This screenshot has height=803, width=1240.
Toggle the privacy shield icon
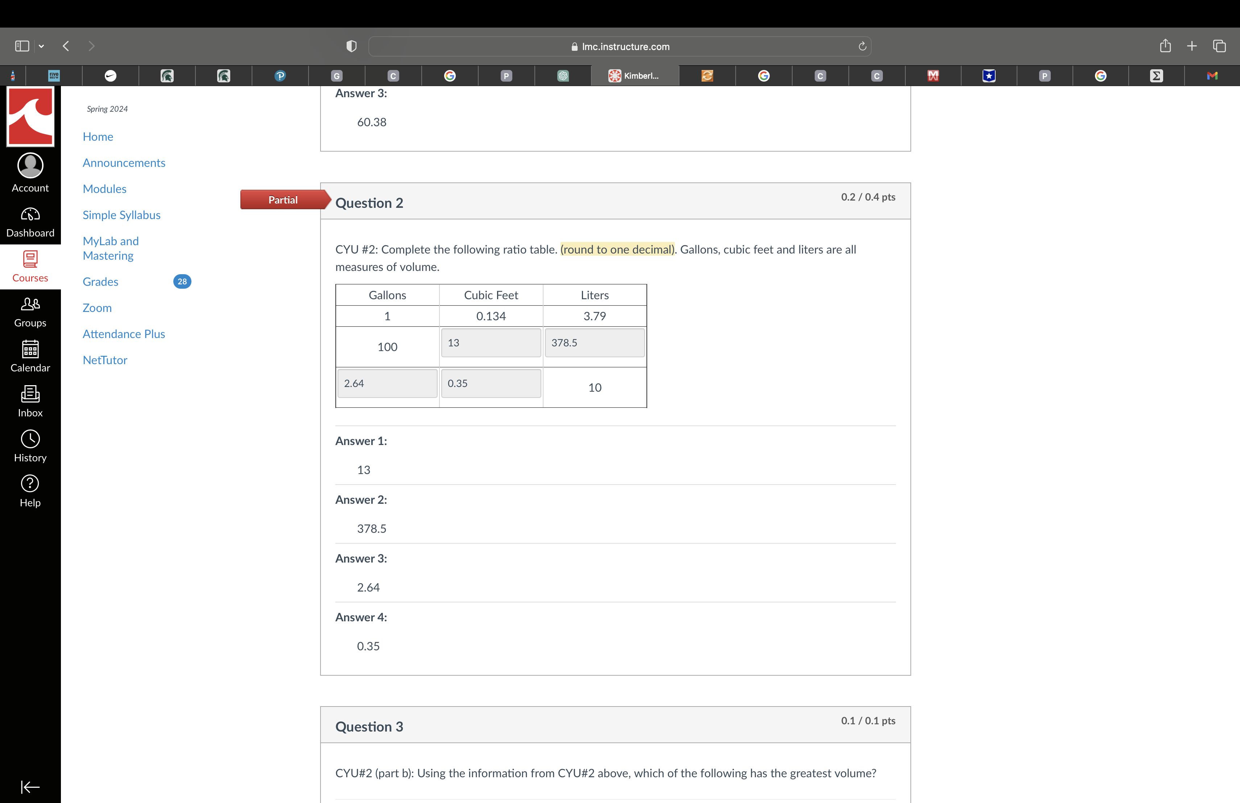[x=352, y=46]
